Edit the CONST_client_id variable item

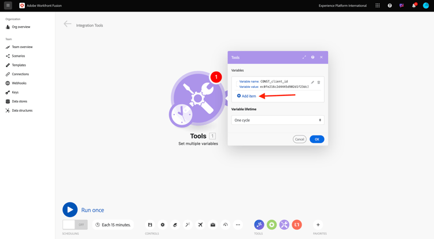312,82
